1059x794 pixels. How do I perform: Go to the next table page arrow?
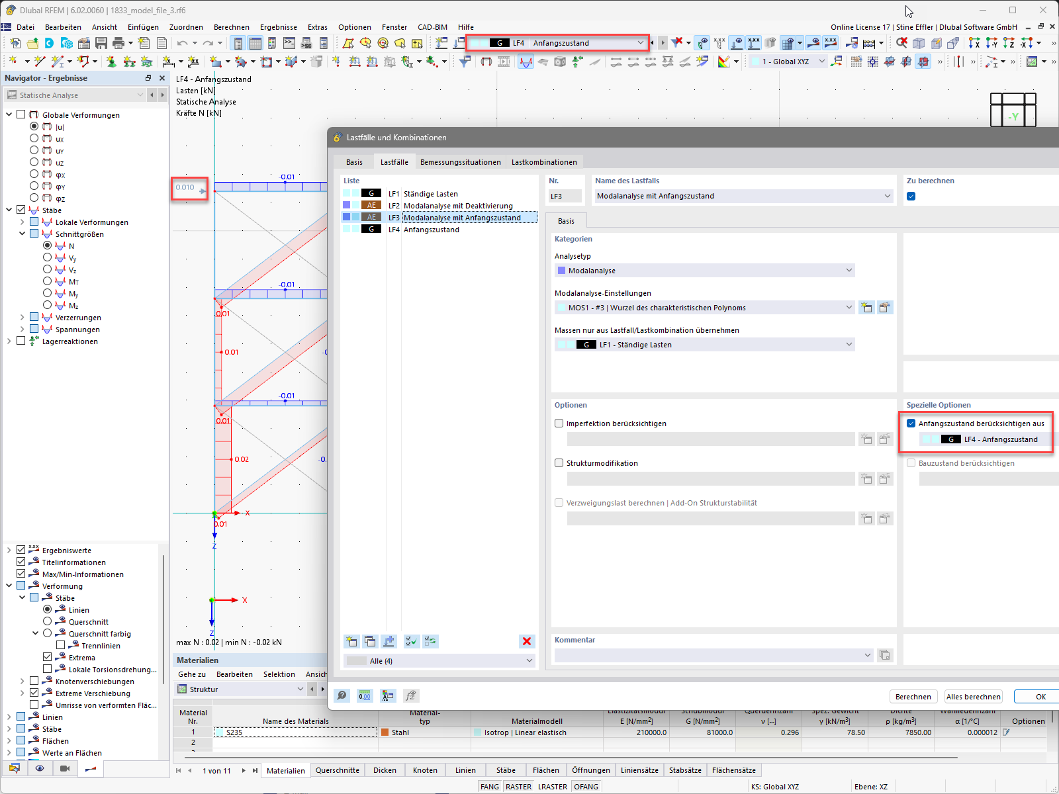click(244, 770)
